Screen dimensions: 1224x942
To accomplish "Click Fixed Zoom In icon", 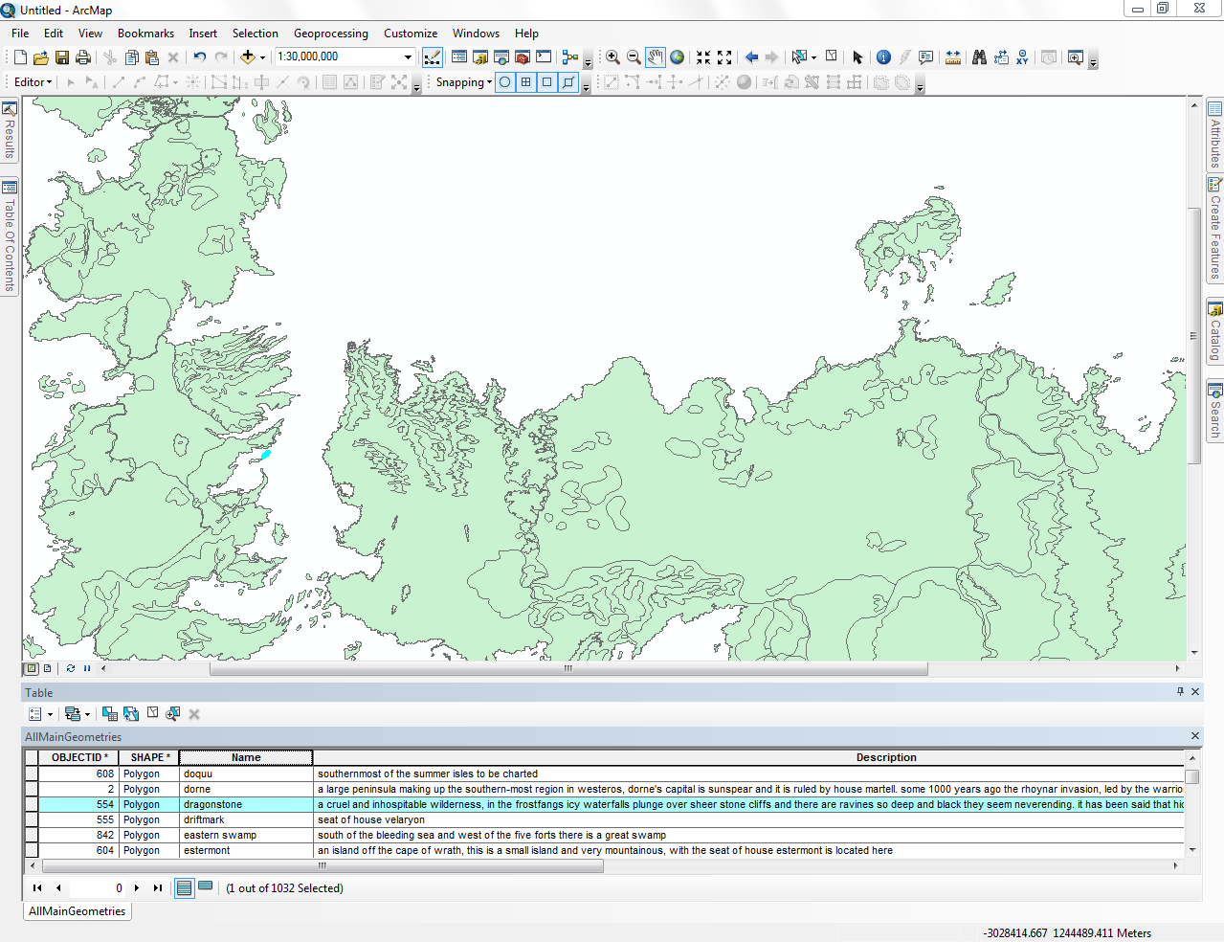I will (703, 57).
